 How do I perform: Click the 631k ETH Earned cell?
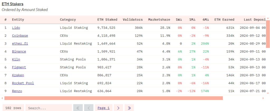coord(230,28)
